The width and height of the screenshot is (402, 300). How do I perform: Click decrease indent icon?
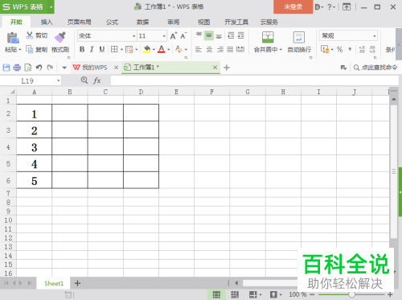[x=231, y=35]
